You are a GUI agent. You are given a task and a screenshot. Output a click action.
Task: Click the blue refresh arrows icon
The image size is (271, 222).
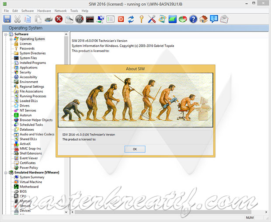coord(131,19)
